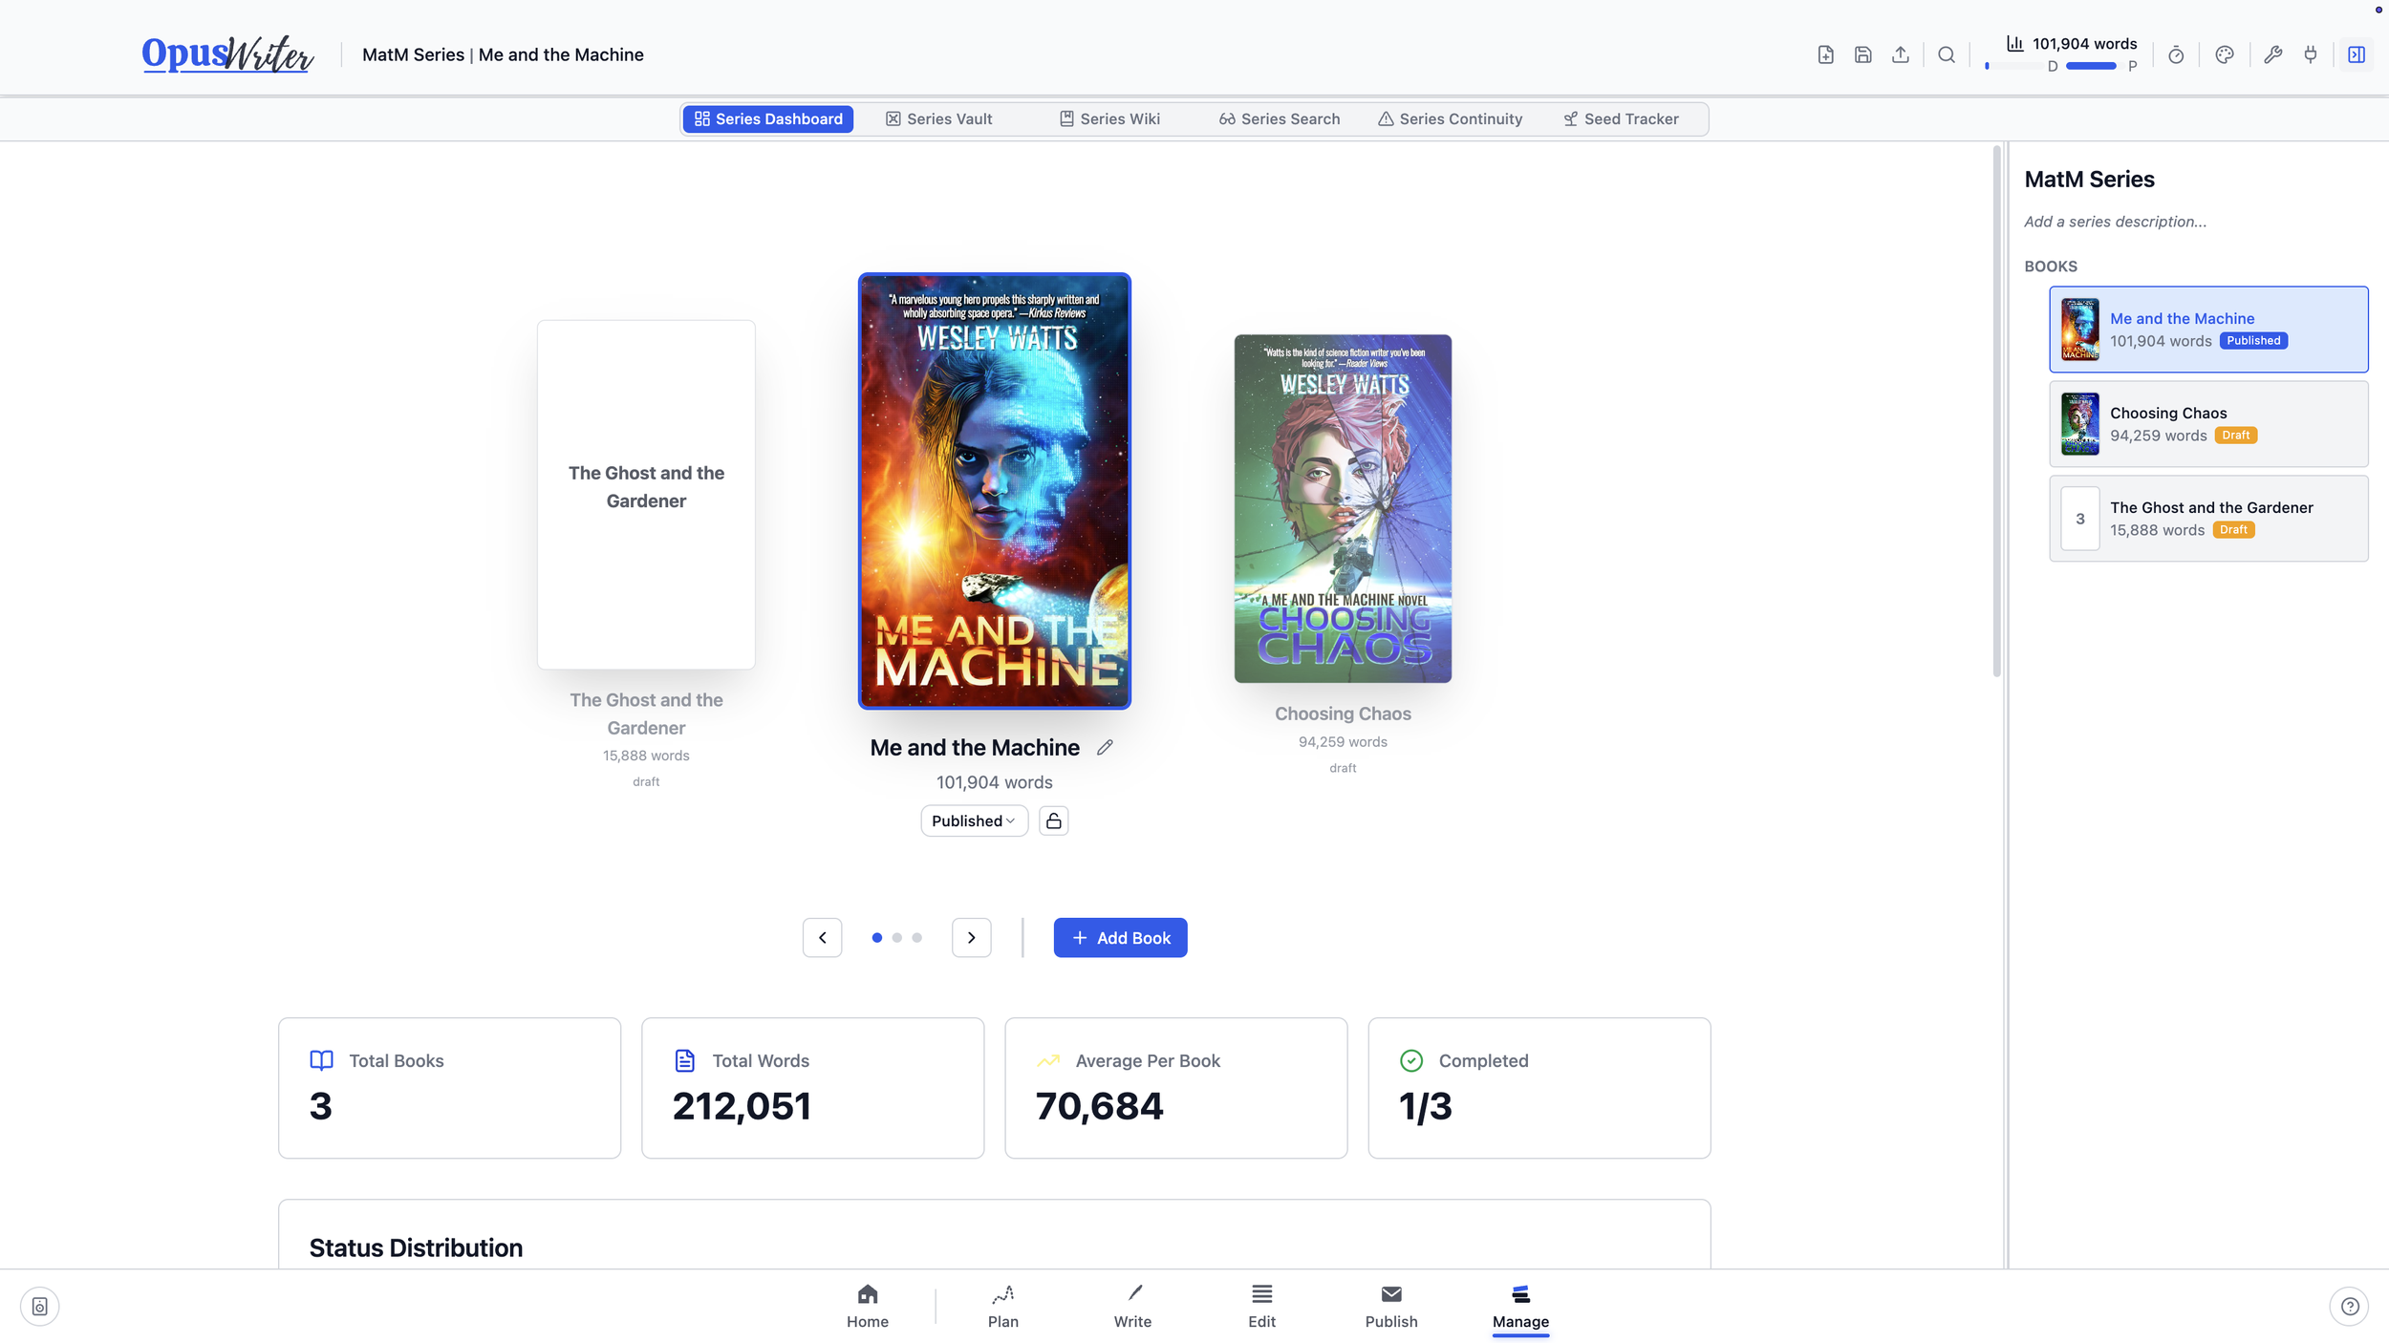Click the Average Per Book stat card
Viewport: 2389px width, 1343px height.
point(1175,1088)
